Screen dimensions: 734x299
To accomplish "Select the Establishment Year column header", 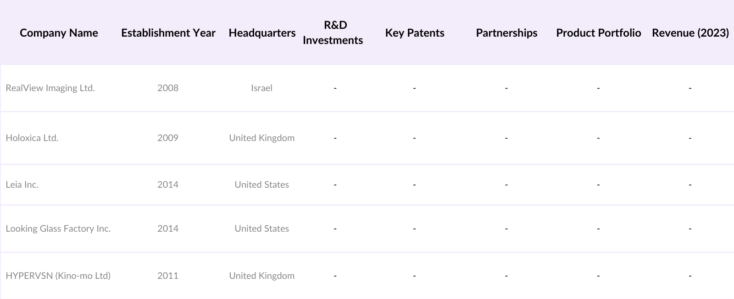I will pos(168,33).
